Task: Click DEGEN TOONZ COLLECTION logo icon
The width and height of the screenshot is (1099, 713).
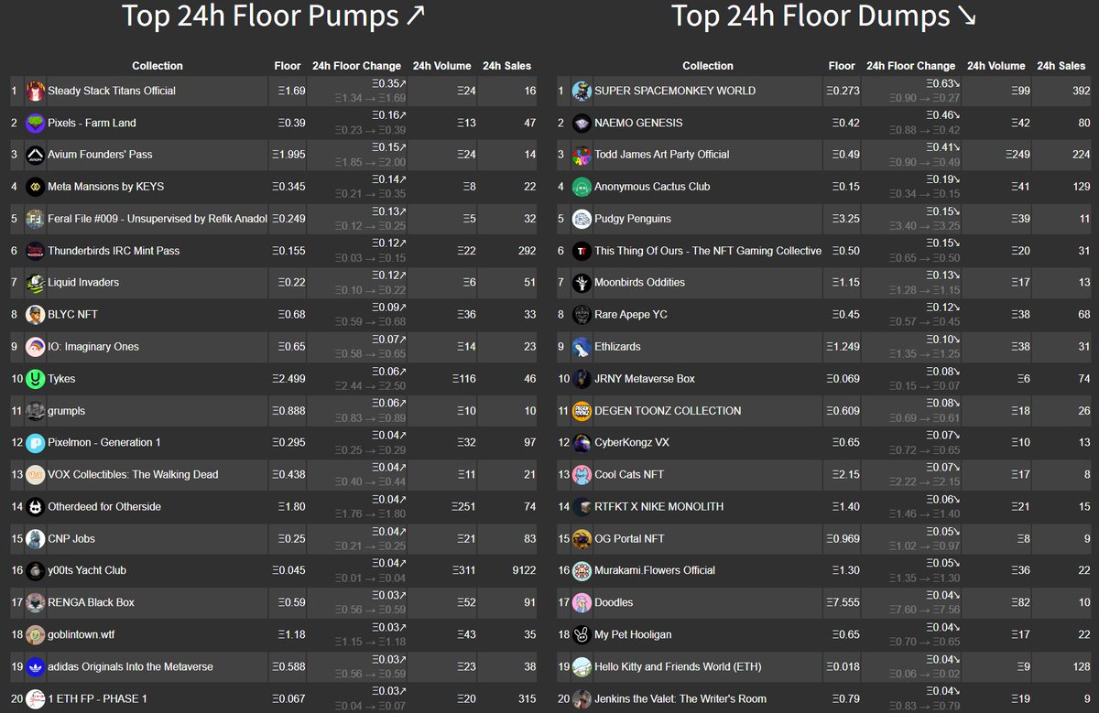Action: [x=582, y=411]
